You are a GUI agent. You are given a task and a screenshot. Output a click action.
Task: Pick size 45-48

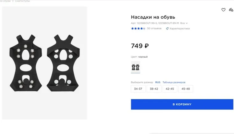186,89
